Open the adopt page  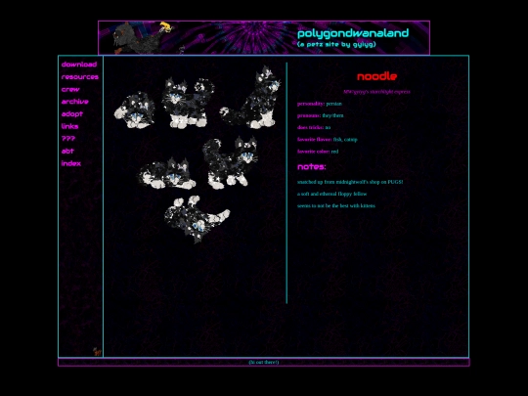pyautogui.click(x=72, y=113)
